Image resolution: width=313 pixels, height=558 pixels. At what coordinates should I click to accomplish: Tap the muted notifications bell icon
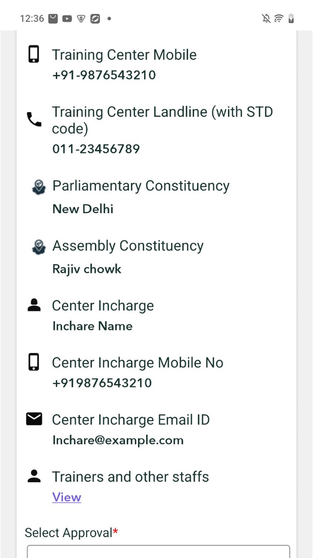click(266, 19)
